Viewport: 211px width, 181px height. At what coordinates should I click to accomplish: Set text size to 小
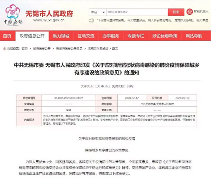point(107,86)
